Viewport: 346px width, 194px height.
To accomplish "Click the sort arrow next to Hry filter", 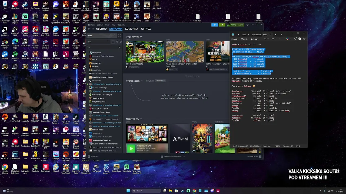I will coord(112,42).
